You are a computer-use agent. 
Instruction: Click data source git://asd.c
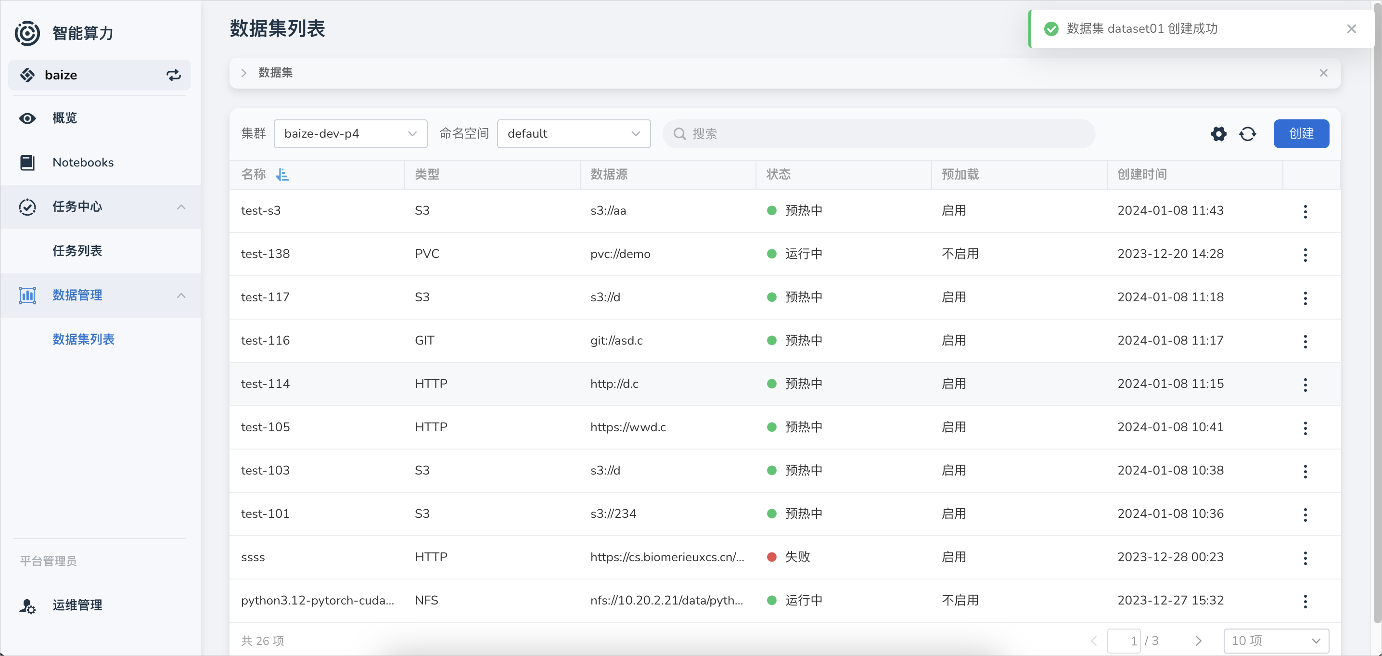click(616, 341)
